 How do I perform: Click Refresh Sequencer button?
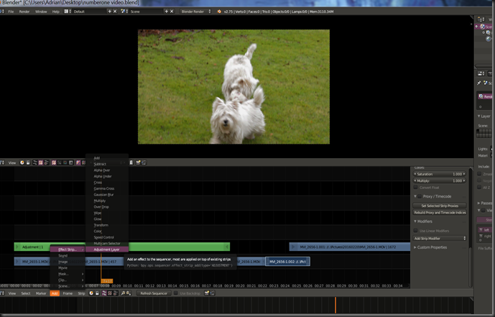click(154, 293)
